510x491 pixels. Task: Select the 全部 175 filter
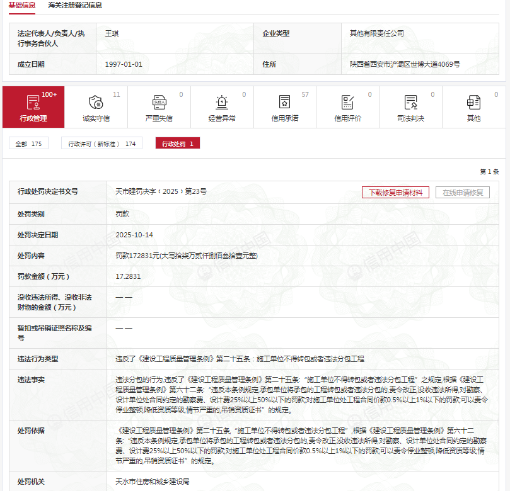pos(28,144)
